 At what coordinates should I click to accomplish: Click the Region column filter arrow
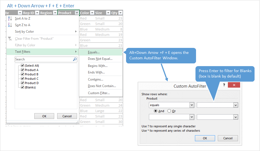pos(55,13)
